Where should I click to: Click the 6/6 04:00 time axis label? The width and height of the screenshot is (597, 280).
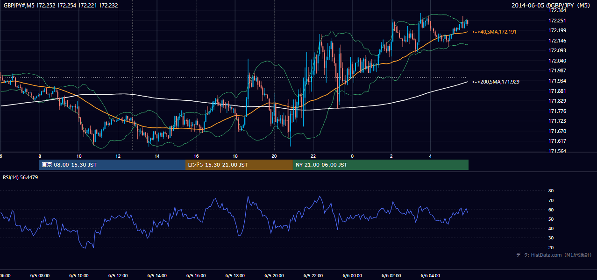click(430, 275)
